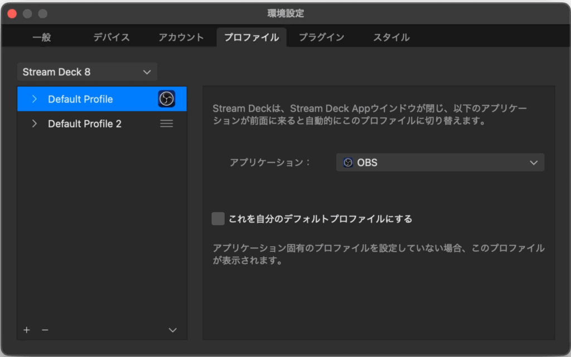571x357 pixels.
Task: Open the Stream Deck 8 device dropdown
Action: click(87, 72)
